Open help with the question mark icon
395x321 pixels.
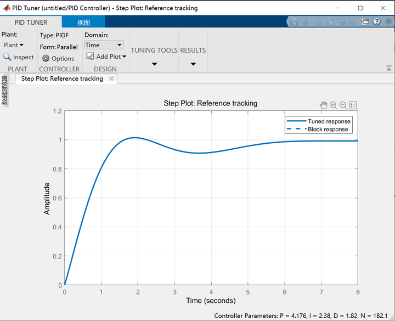coord(376,21)
